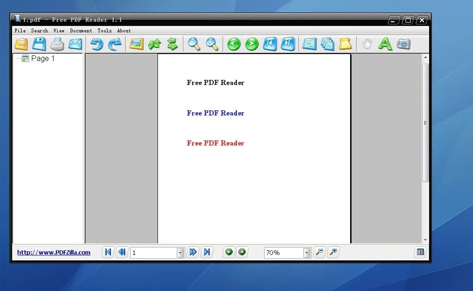Go to next page in bottom bar
Image resolution: width=473 pixels, height=291 pixels.
point(193,252)
